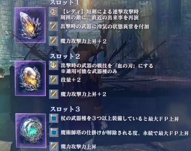Click the スロット1 heading

(x=64, y=3)
